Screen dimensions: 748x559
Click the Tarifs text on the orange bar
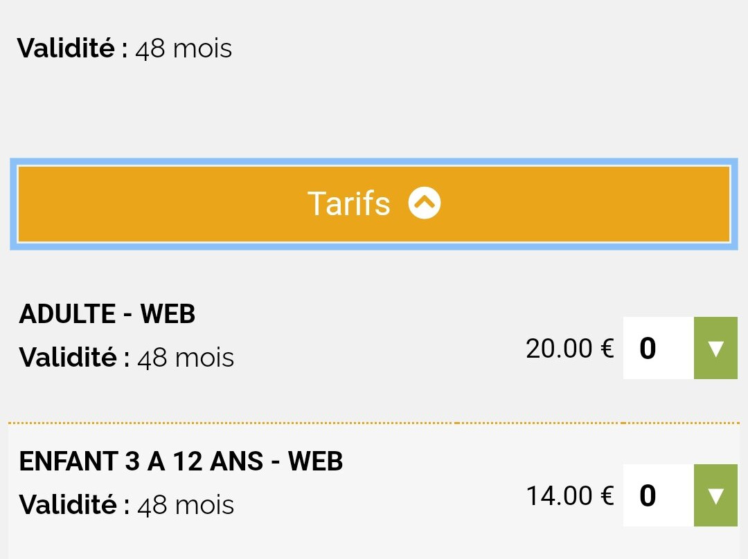[348, 203]
